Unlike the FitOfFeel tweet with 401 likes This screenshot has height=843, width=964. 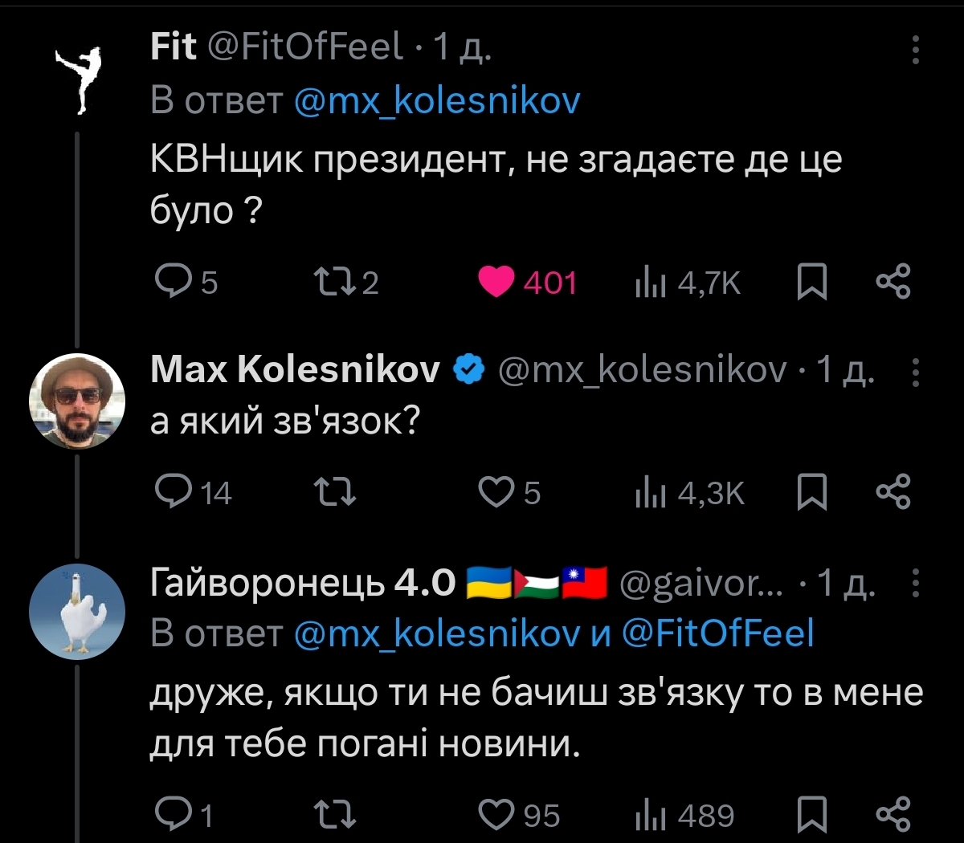point(496,282)
